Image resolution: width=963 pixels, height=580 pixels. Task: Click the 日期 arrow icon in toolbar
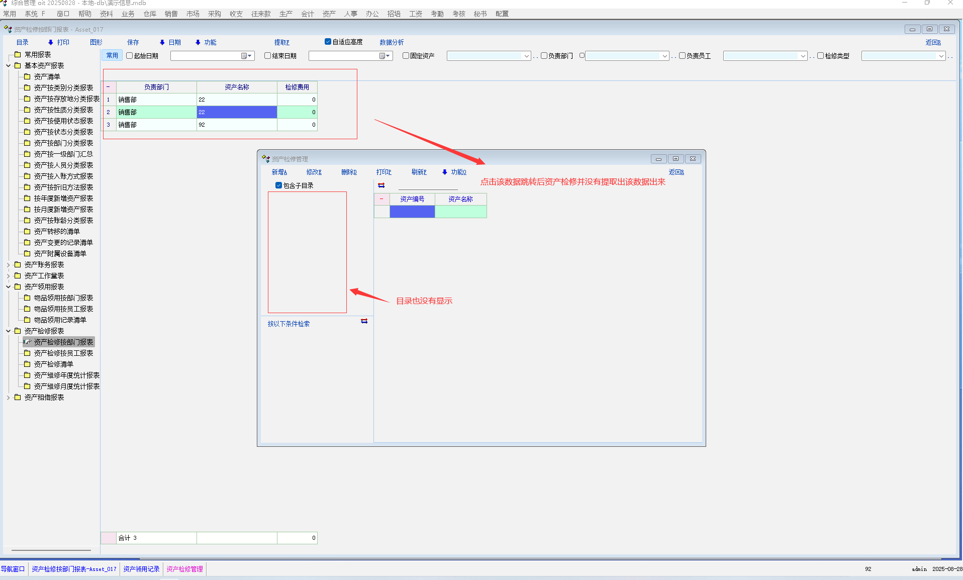[162, 43]
